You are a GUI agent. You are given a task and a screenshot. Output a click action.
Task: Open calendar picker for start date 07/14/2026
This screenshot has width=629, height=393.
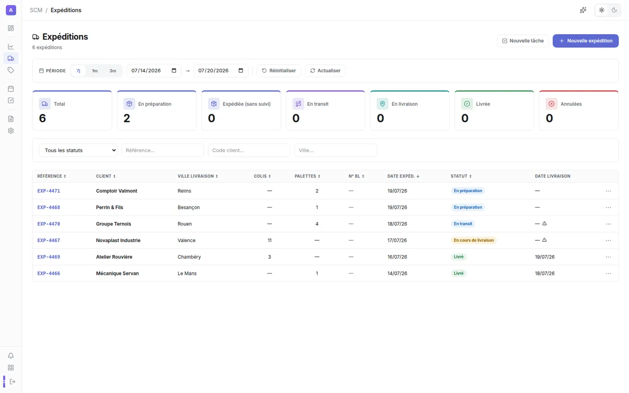click(x=174, y=71)
